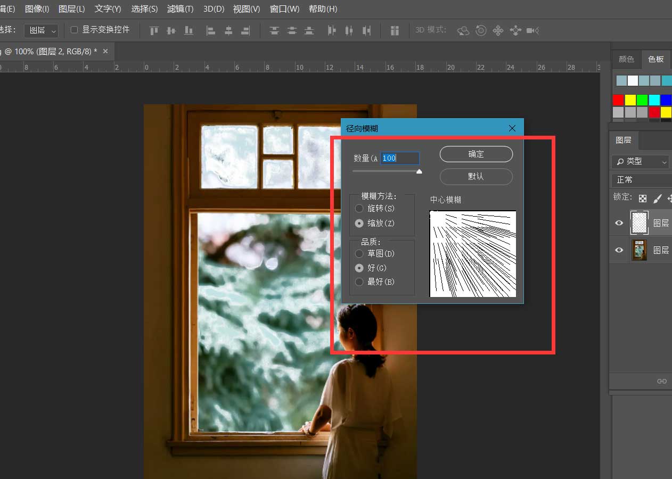Viewport: 672px width, 479px height.
Task: Select the 旋转(S) blur method
Action: tap(359, 209)
